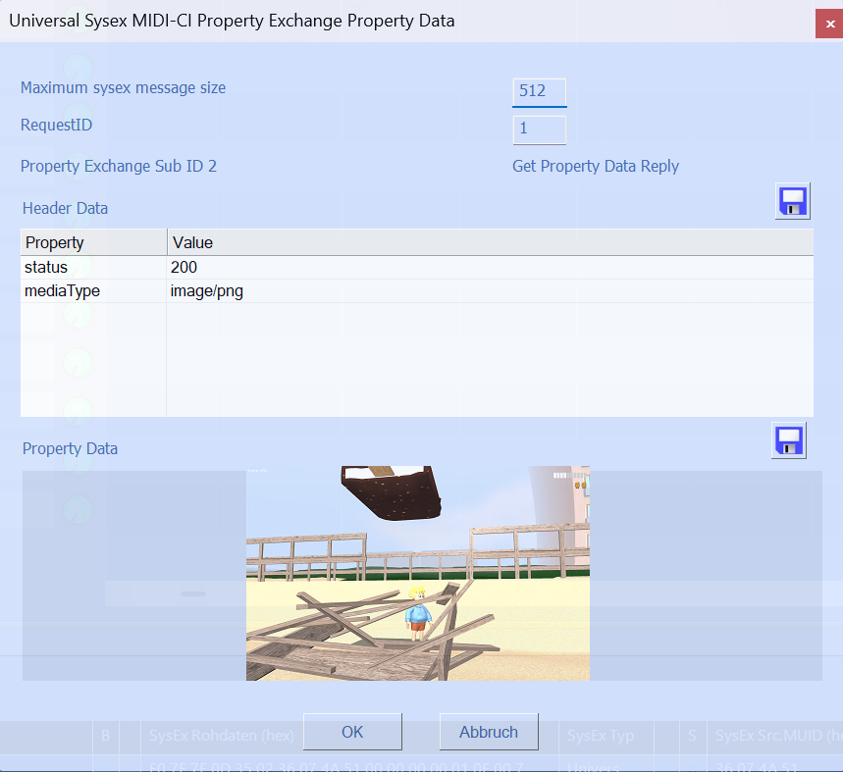Screen dimensions: 843x772
Task: Cancel using the Abbruch button
Action: click(489, 732)
